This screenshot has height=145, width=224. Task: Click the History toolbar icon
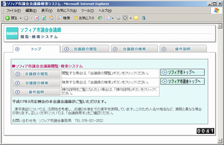tap(100, 18)
